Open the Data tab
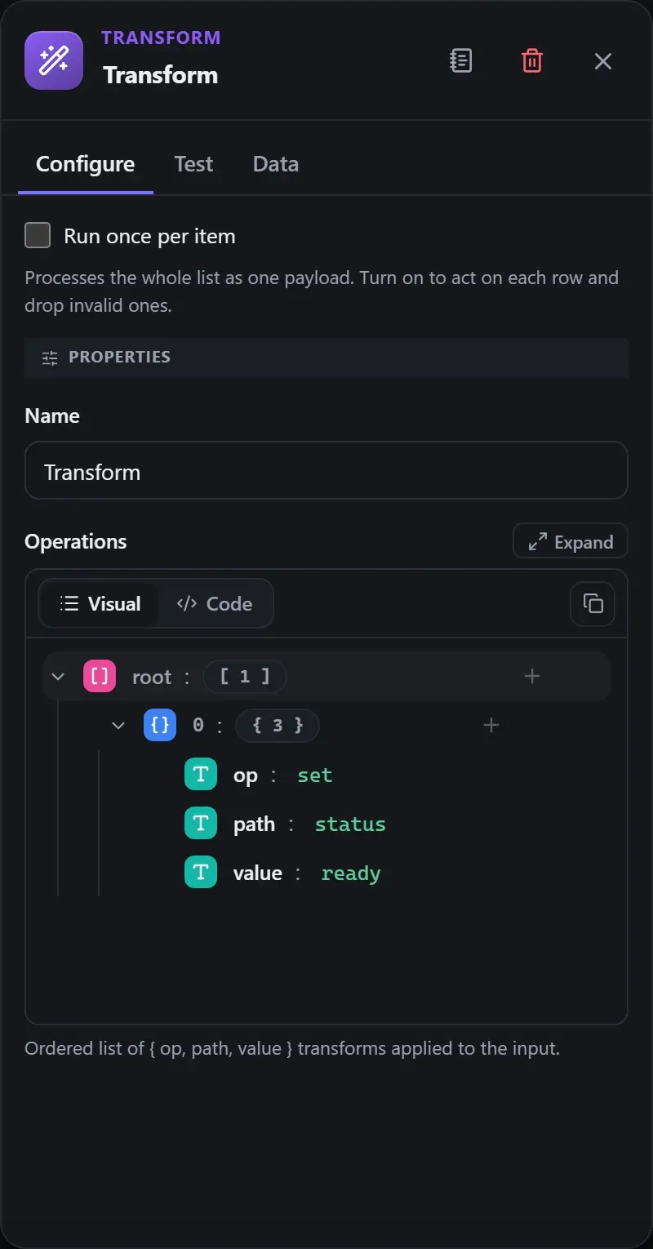The width and height of the screenshot is (653, 1249). tap(276, 164)
